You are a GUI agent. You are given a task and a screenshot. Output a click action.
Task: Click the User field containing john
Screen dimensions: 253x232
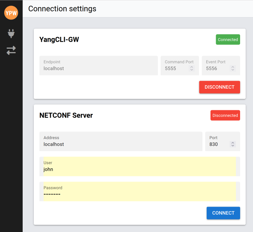pyautogui.click(x=139, y=169)
